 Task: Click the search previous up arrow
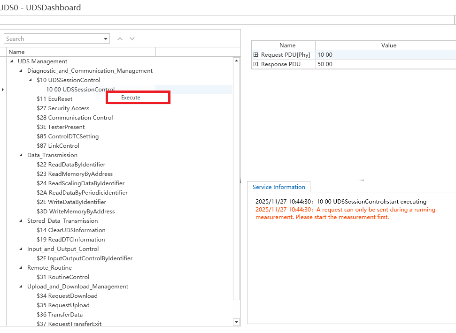pos(120,39)
